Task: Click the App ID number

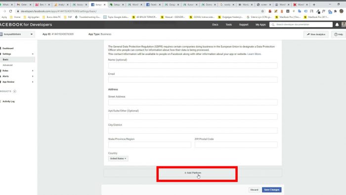Action: pos(62,34)
